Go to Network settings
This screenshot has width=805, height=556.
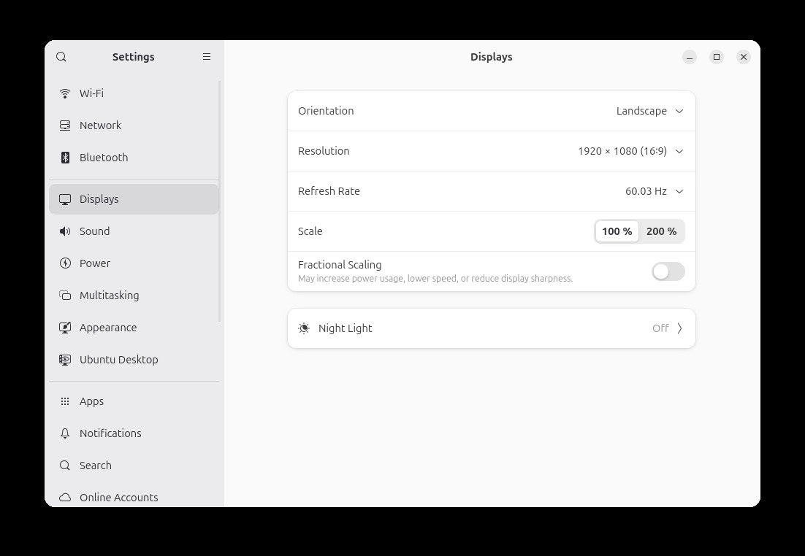pyautogui.click(x=134, y=126)
